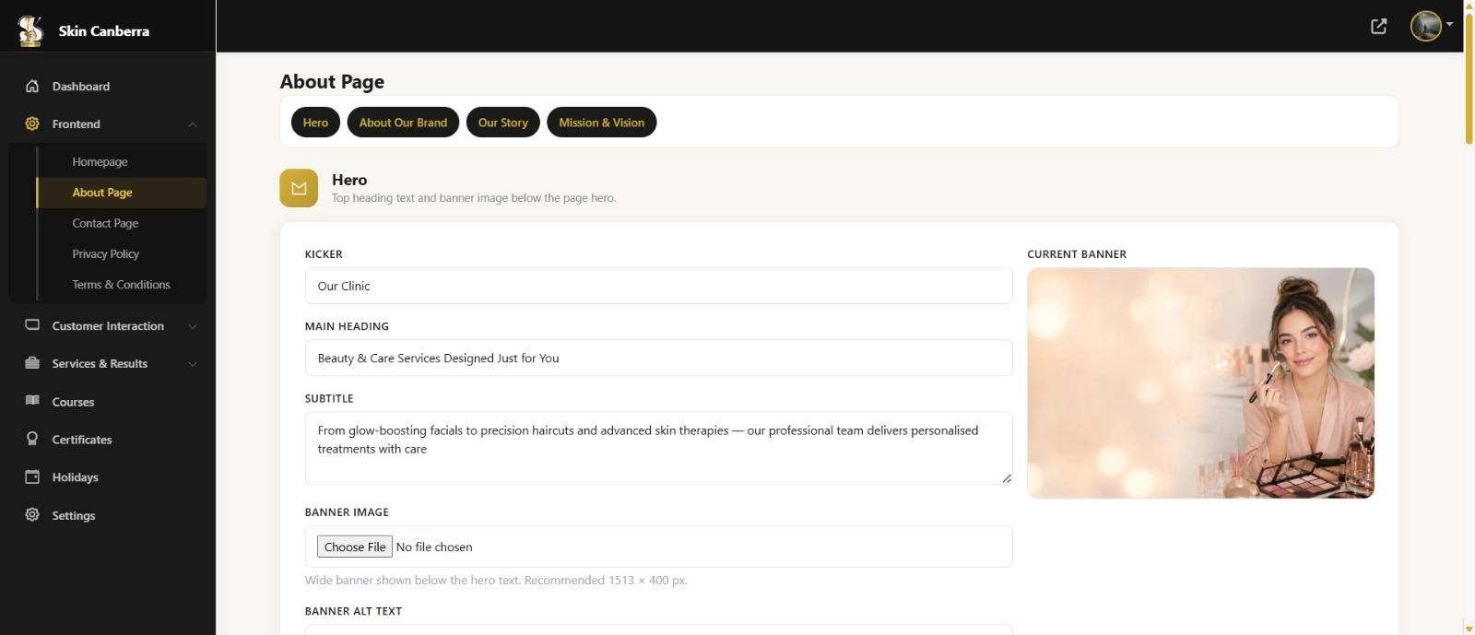Click the 'No file chosen' text

click(x=434, y=547)
